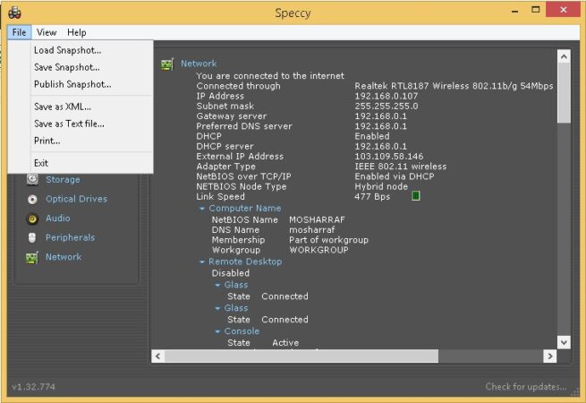Open the Audio section

click(x=58, y=219)
